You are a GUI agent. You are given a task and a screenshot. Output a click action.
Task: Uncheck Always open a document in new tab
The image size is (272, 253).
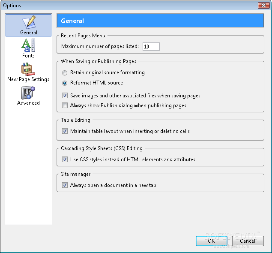(65, 185)
